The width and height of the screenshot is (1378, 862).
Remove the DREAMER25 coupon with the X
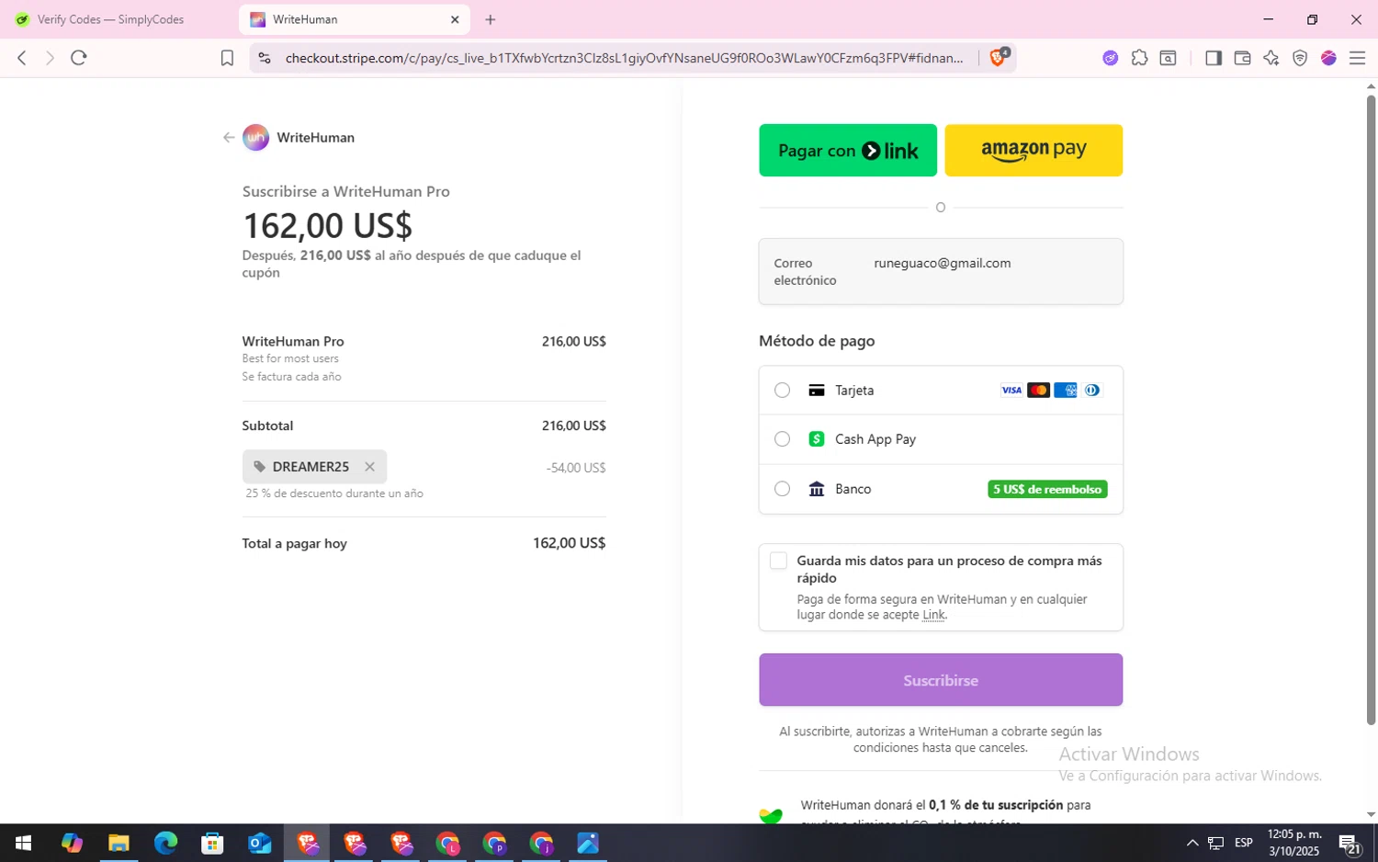[x=369, y=467]
